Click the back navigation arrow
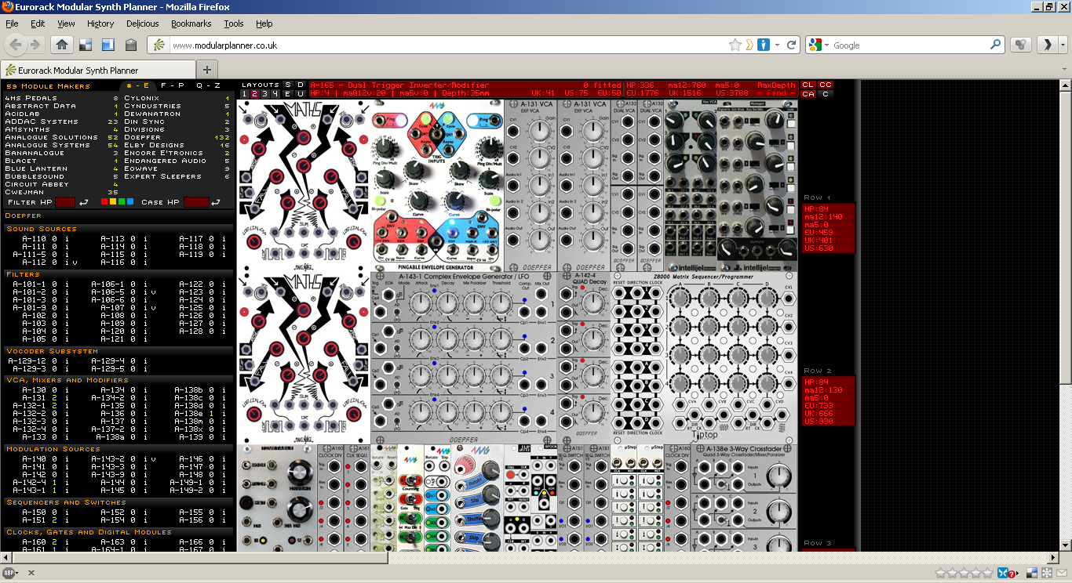Screen dimensions: 1072x583 [x=16, y=45]
